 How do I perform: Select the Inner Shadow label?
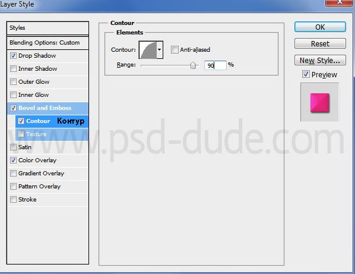(37, 69)
